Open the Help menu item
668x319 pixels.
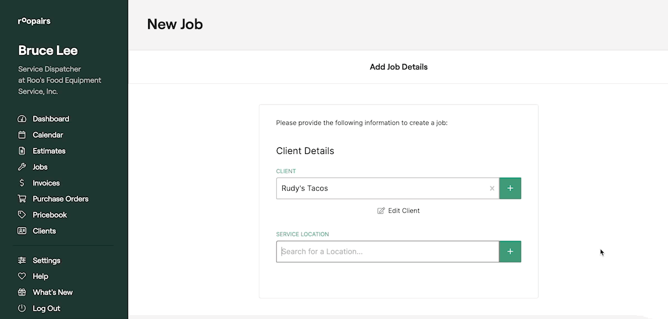pyautogui.click(x=41, y=276)
